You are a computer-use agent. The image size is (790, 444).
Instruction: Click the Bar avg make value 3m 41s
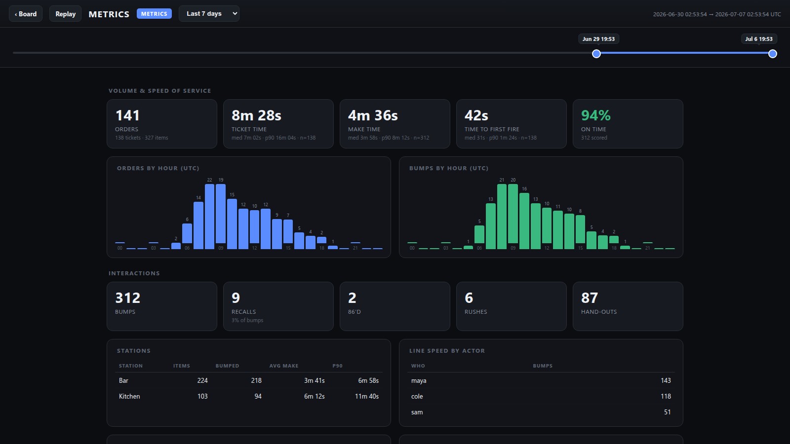315,380
